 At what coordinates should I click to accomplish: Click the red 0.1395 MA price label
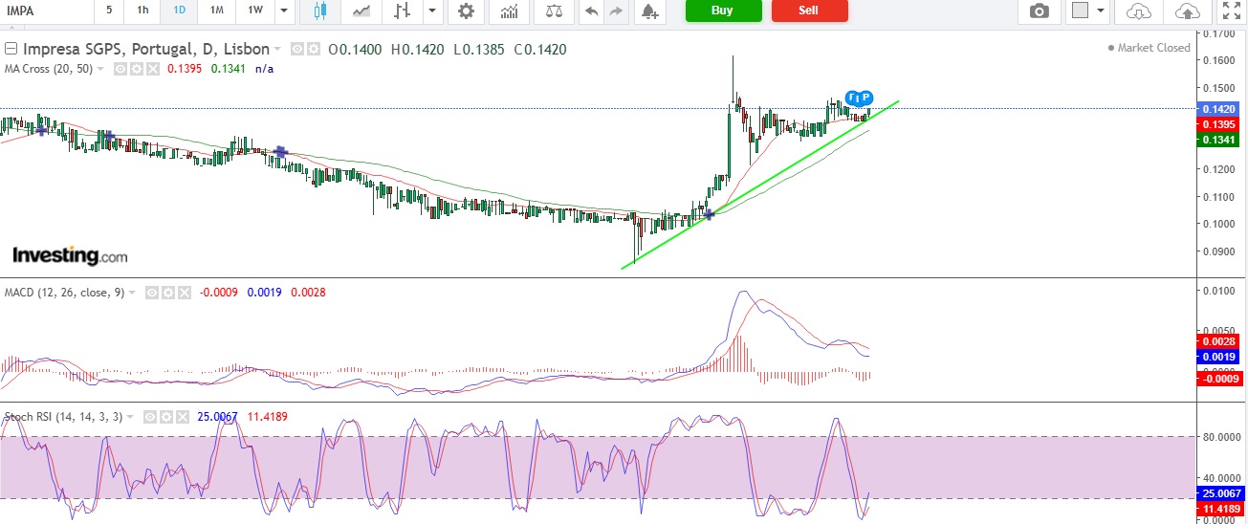(x=1217, y=125)
